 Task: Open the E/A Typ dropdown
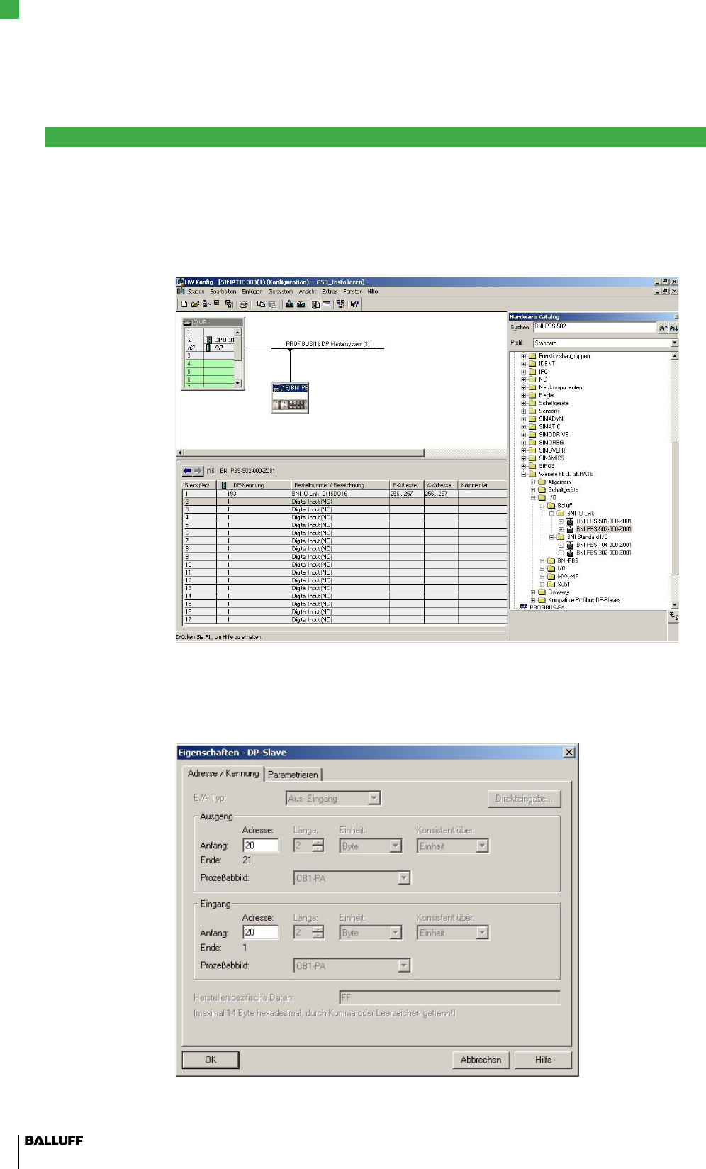coord(374,799)
